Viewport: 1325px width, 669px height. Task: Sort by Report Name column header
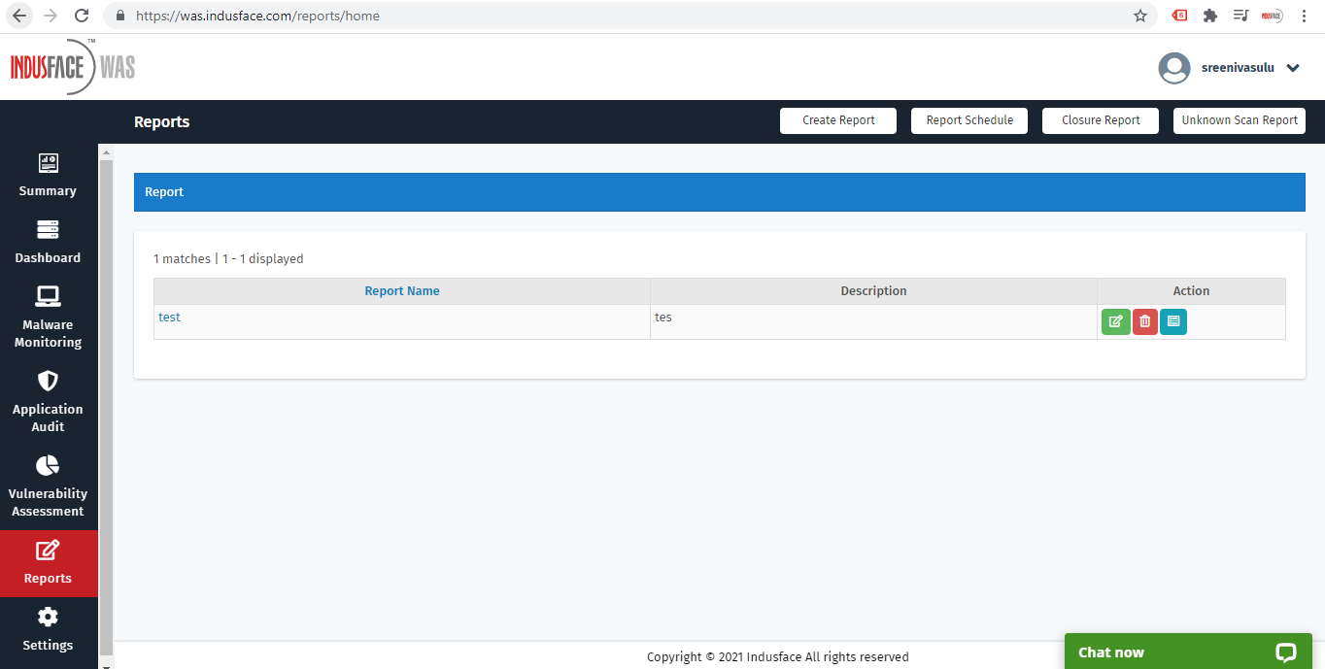click(402, 291)
